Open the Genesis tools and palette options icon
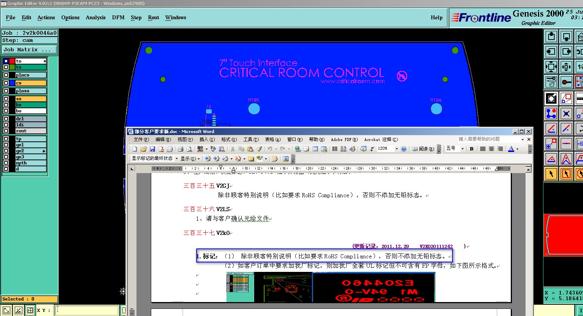Screen dimensions: 583x316 551,81
